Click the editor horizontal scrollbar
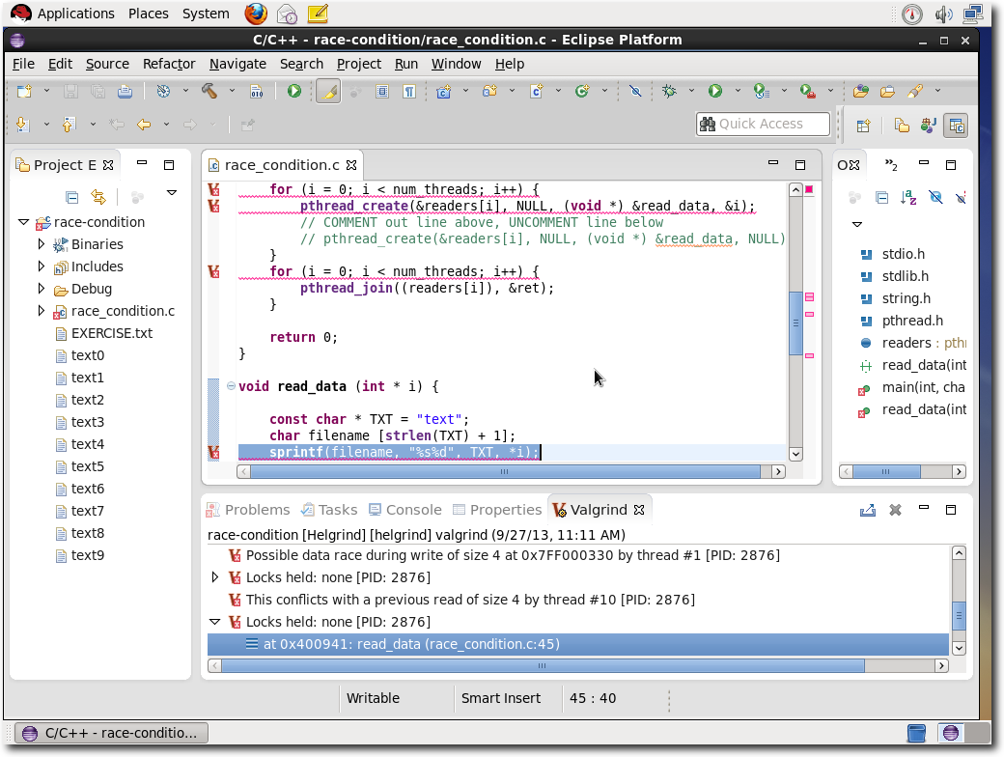This screenshot has width=1004, height=757. [x=502, y=472]
